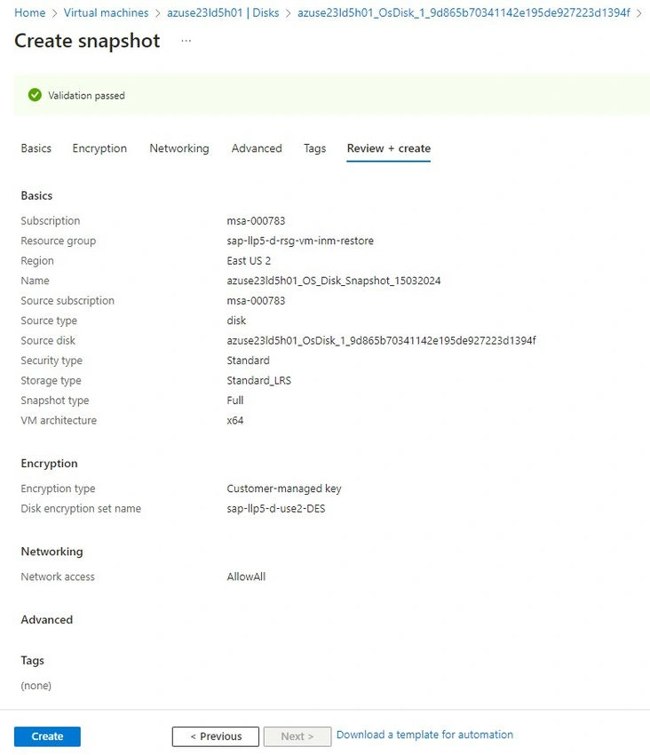This screenshot has width=650, height=755.
Task: Go to azuse23ld5h01 | Disks breadcrumb
Action: (x=223, y=12)
